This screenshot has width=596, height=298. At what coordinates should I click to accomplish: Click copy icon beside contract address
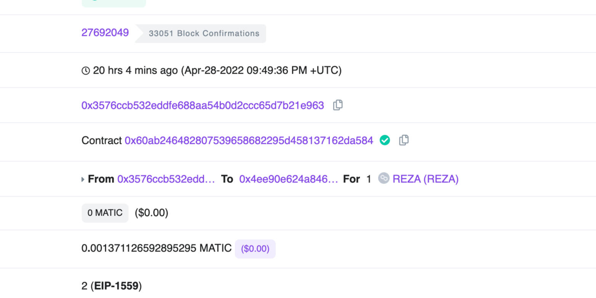404,140
